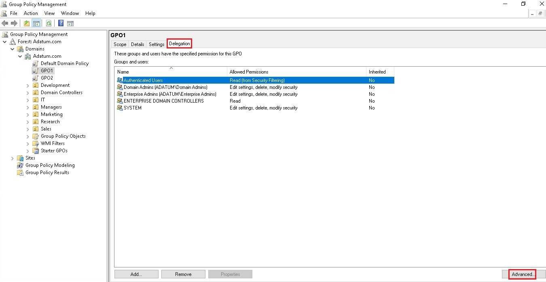The height and width of the screenshot is (282, 546).
Task: Click the Starter GPOs folder icon
Action: pos(36,151)
